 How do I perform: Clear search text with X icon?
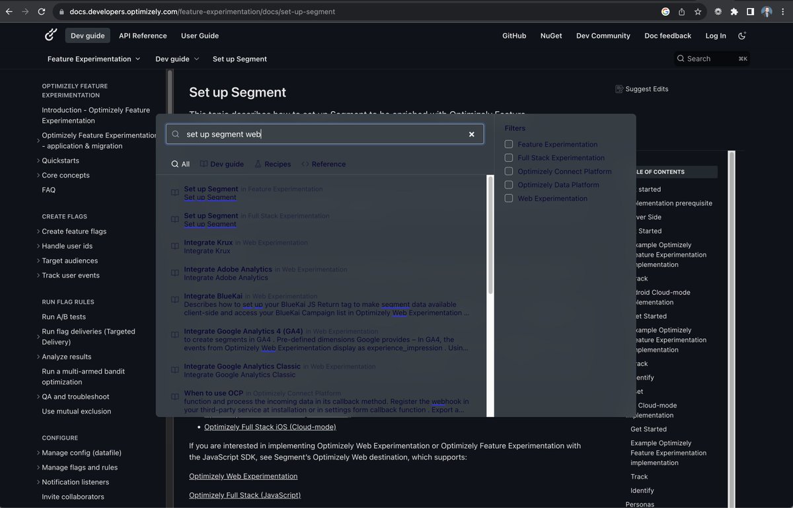coord(472,134)
